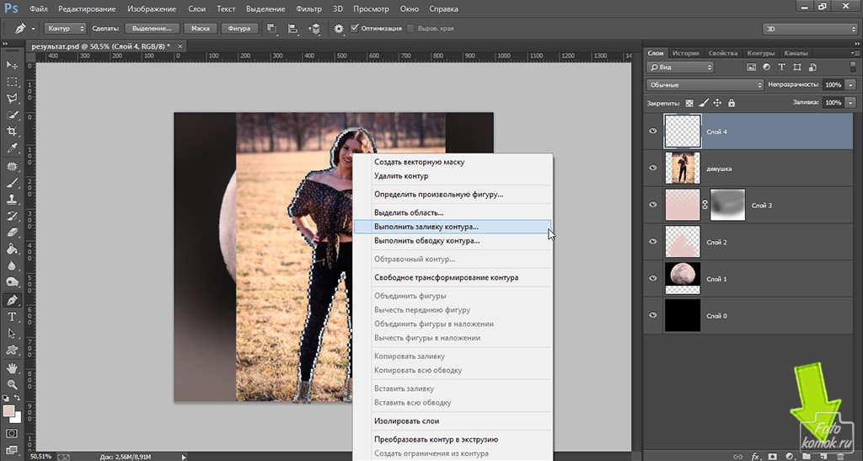Toggle the Оптимизация checkbox
Image resolution: width=863 pixels, height=461 pixels.
point(355,28)
